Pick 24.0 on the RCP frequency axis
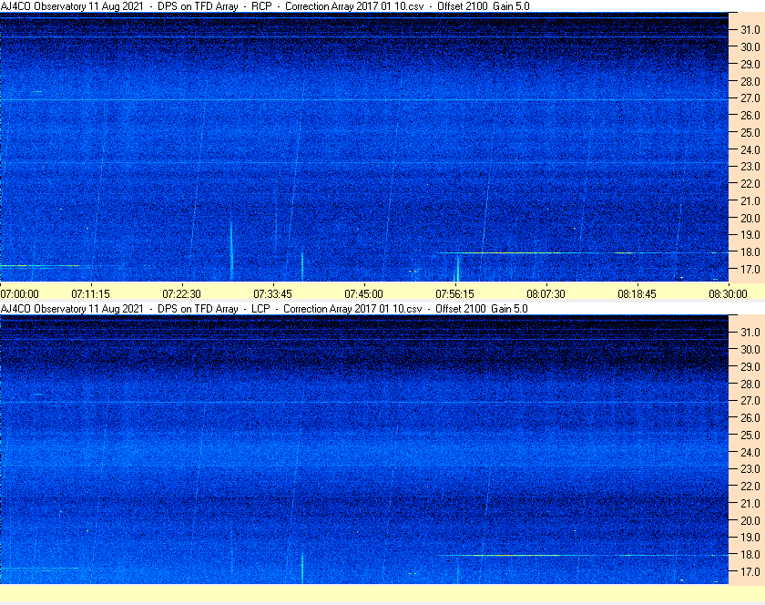This screenshot has height=605, width=765. (750, 149)
